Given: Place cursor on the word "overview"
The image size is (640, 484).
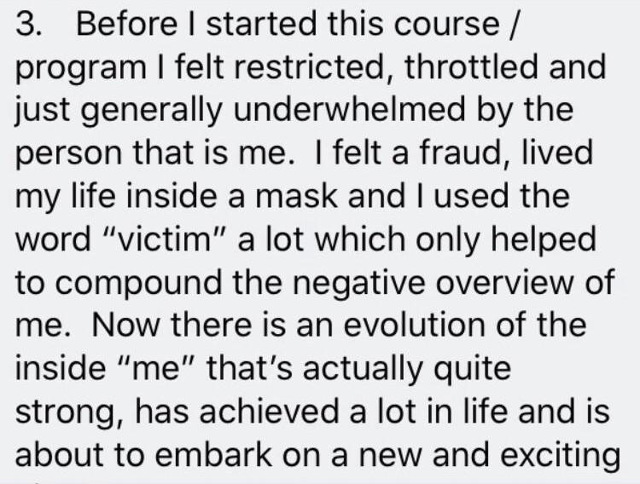Looking at the screenshot, I should click(507, 284).
